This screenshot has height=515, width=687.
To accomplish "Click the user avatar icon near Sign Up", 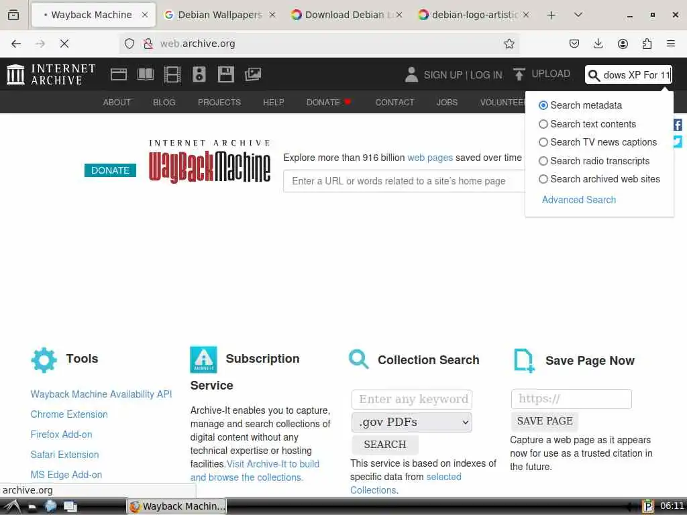I will tap(411, 74).
